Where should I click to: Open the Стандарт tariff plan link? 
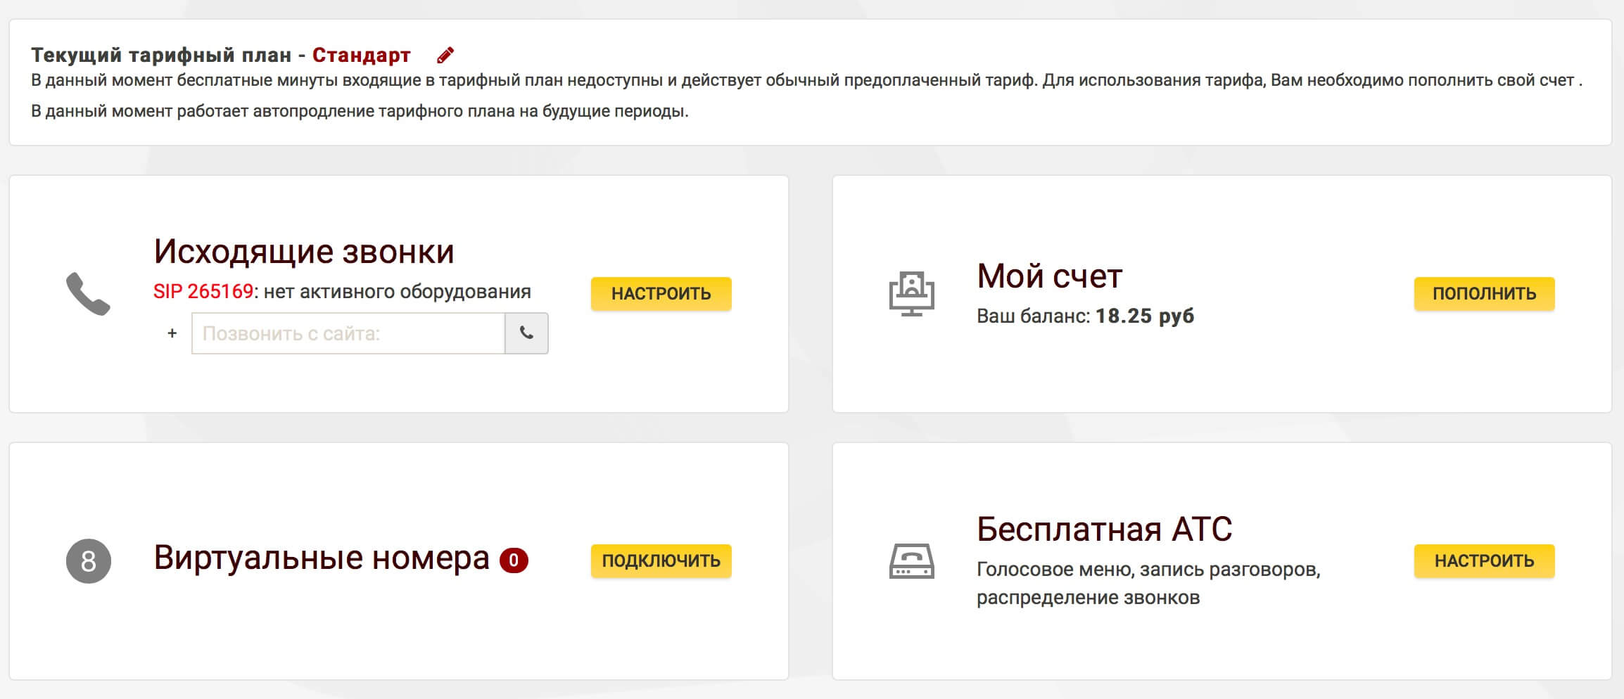click(361, 55)
